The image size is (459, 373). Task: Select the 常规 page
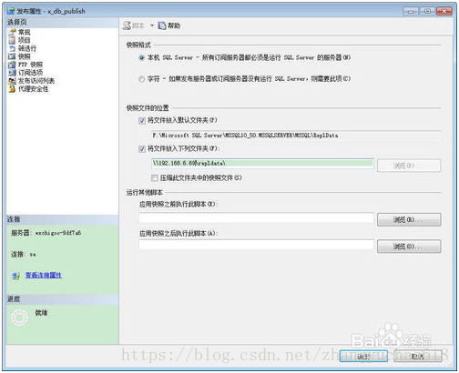pos(25,32)
